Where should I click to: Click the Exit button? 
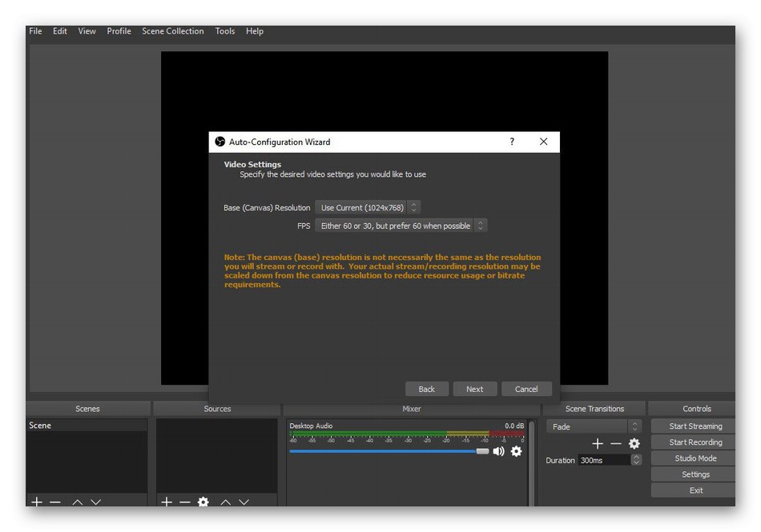coord(695,490)
